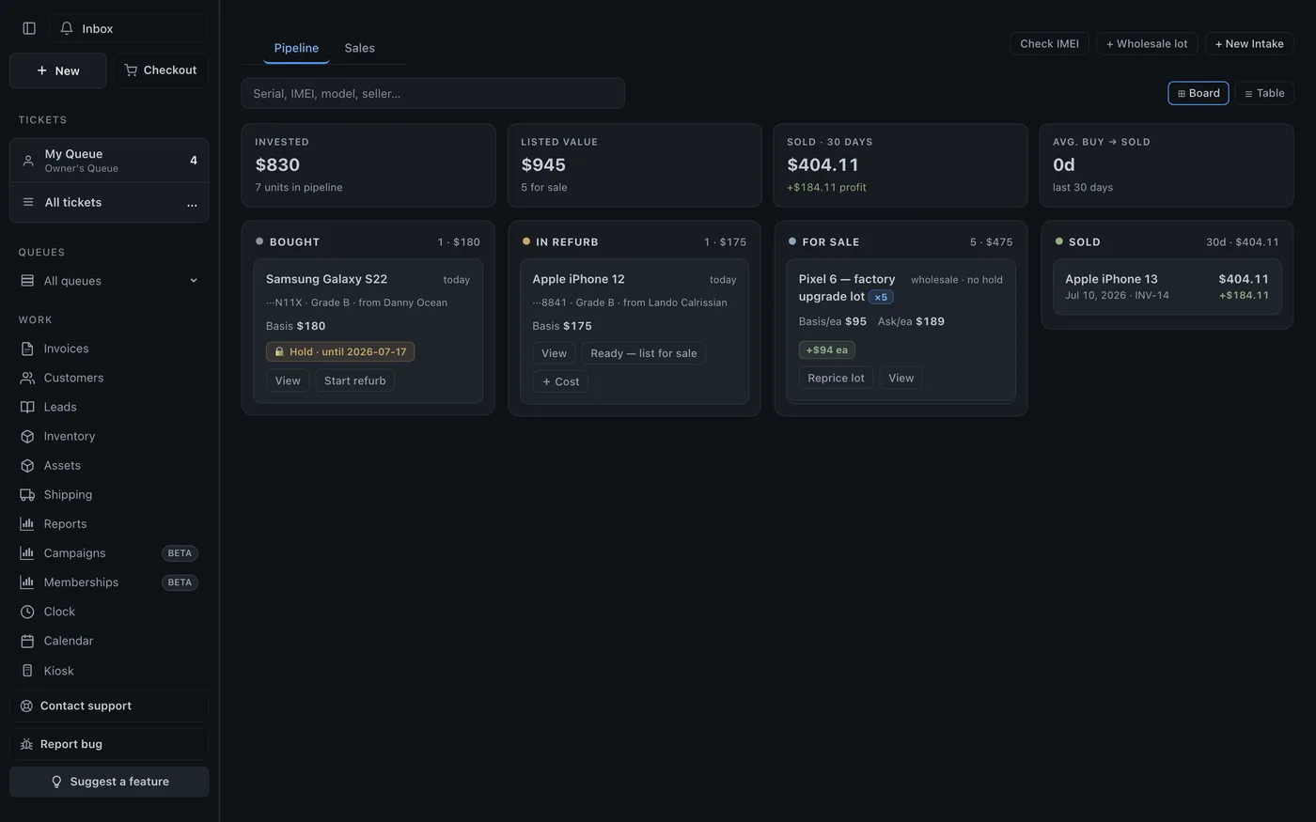Viewport: 1316px width, 822px height.
Task: Open Leads book icon
Action: click(x=27, y=407)
